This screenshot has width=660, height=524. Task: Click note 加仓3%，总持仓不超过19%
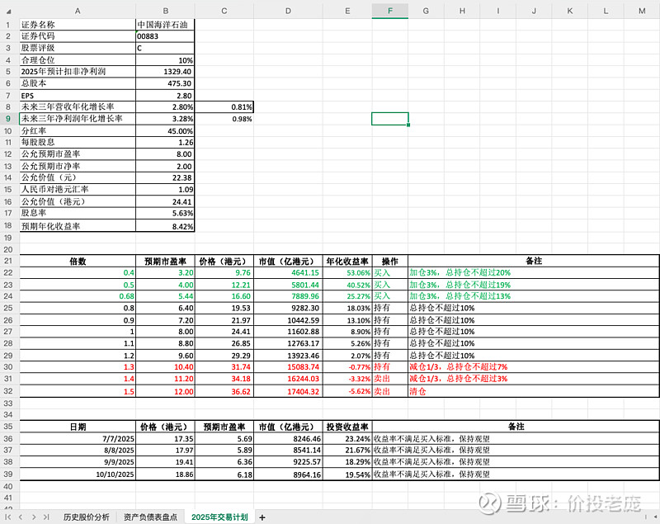coord(533,285)
